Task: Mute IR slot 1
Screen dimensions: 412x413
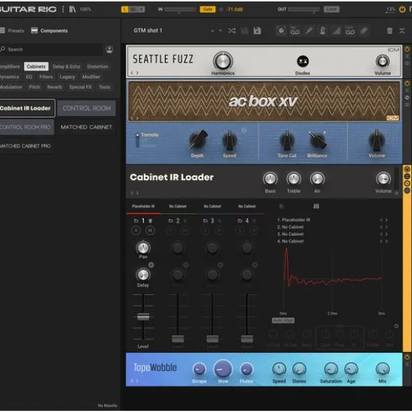Action: pyautogui.click(x=150, y=231)
